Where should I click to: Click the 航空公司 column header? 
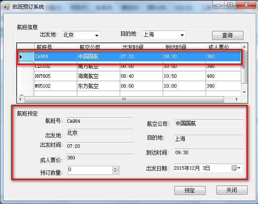pos(98,47)
